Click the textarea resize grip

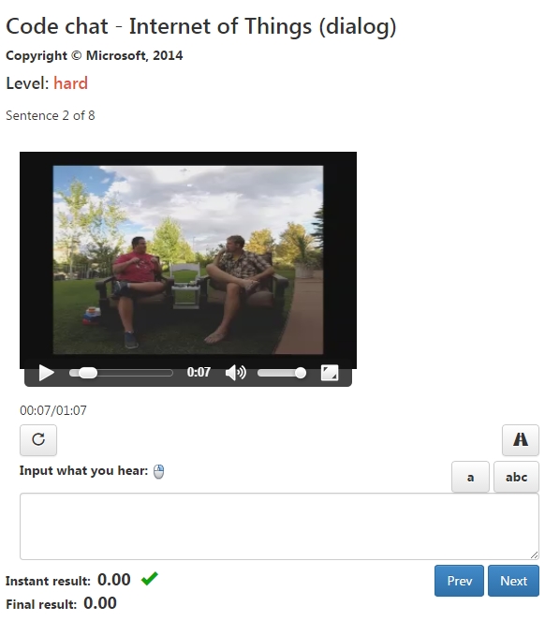534,554
